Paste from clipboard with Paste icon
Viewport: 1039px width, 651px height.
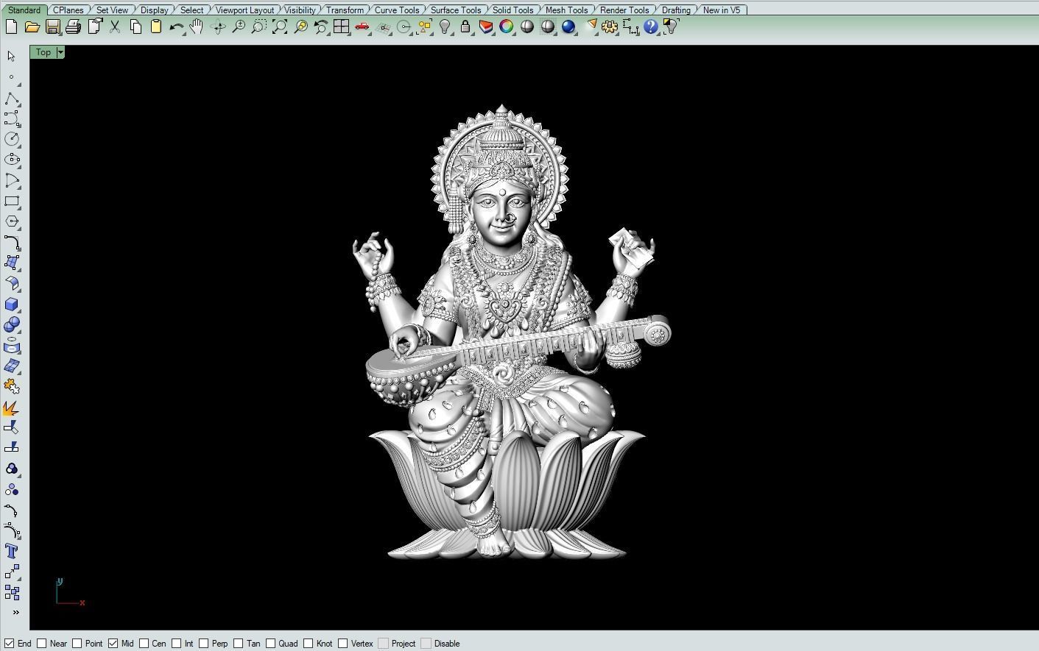click(156, 27)
